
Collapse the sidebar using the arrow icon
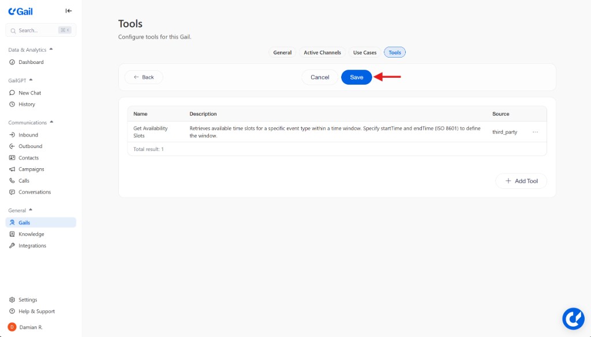point(69,11)
